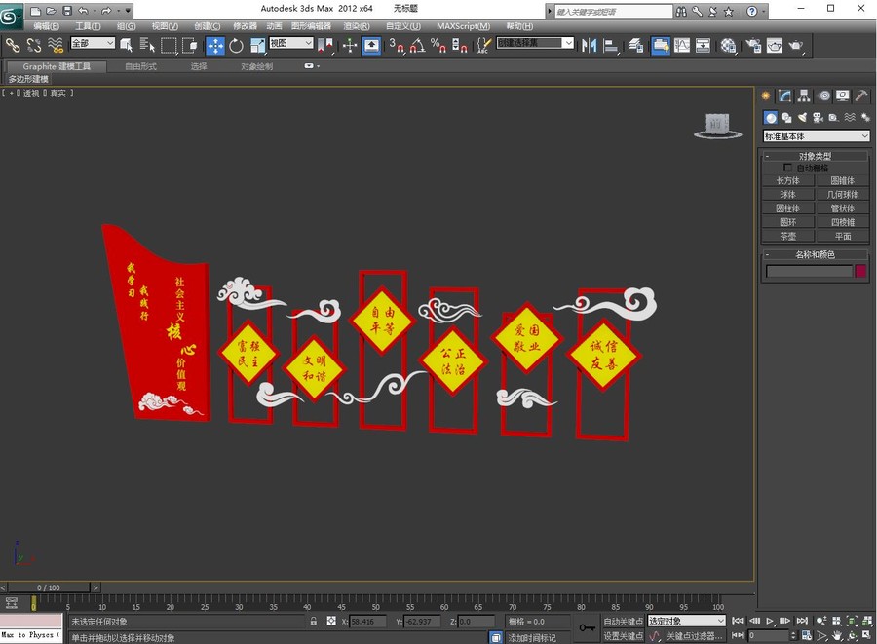Choose the Rectangular Selection Region tool
The width and height of the screenshot is (877, 644).
169,45
